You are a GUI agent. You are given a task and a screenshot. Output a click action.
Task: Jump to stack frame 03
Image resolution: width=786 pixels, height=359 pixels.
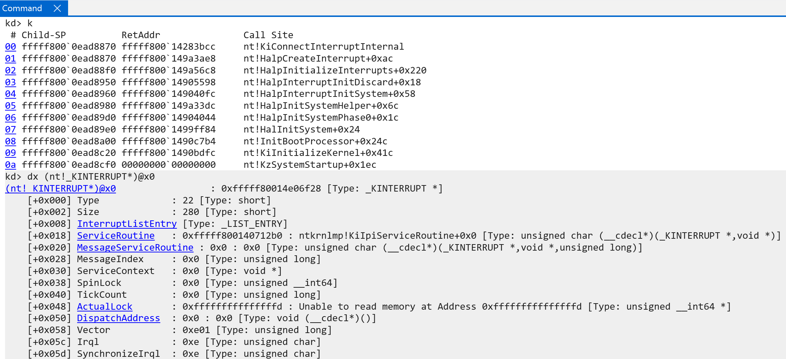10,82
